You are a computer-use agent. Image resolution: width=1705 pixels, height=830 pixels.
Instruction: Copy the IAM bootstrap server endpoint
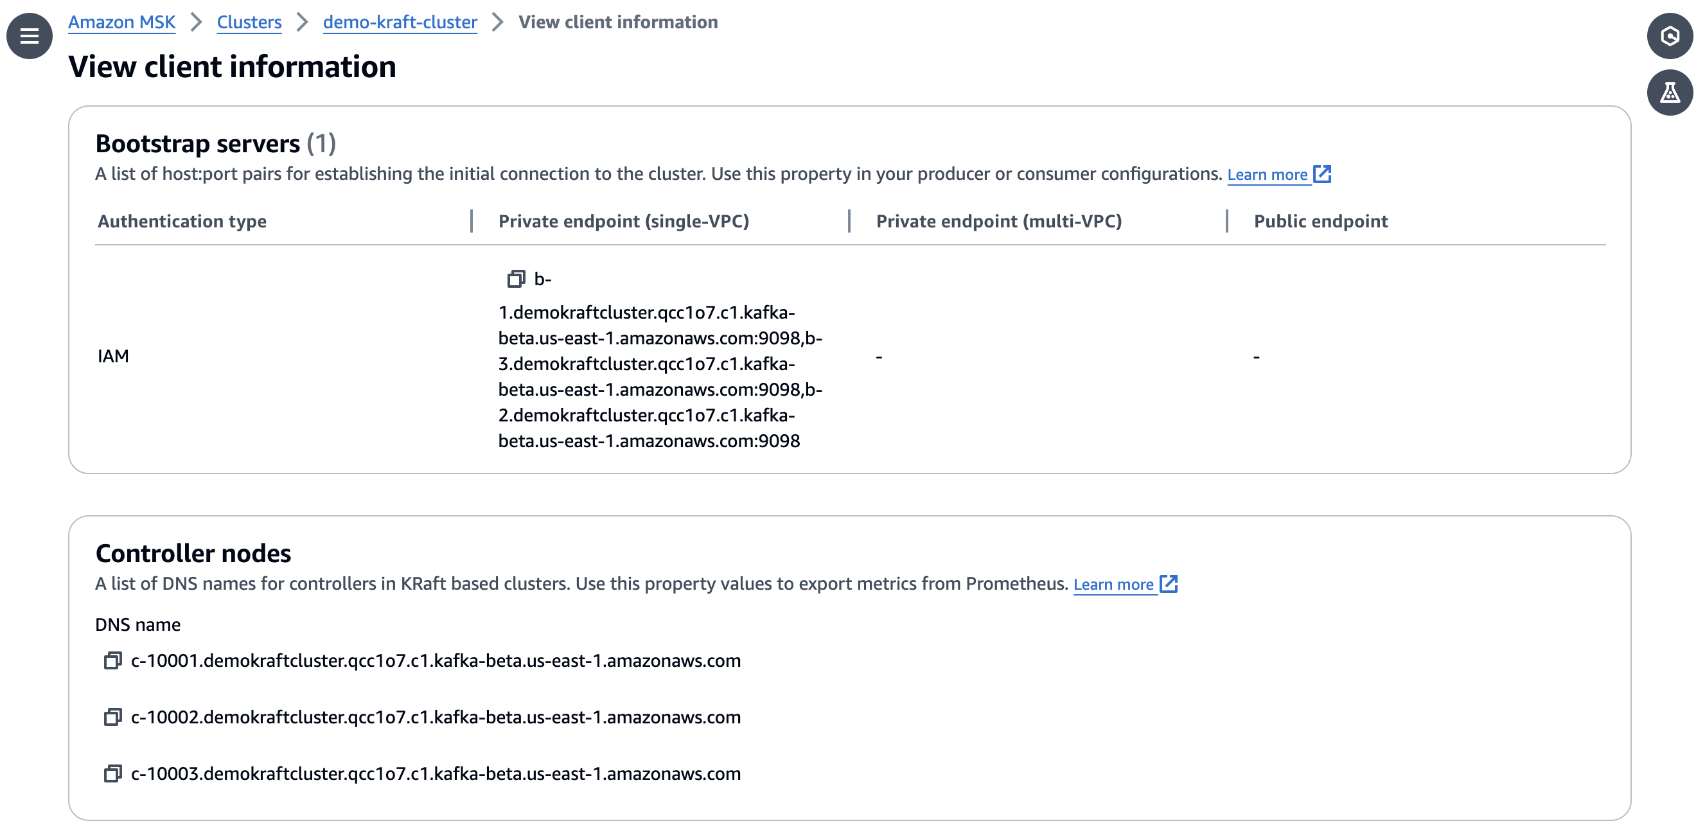[x=516, y=279]
